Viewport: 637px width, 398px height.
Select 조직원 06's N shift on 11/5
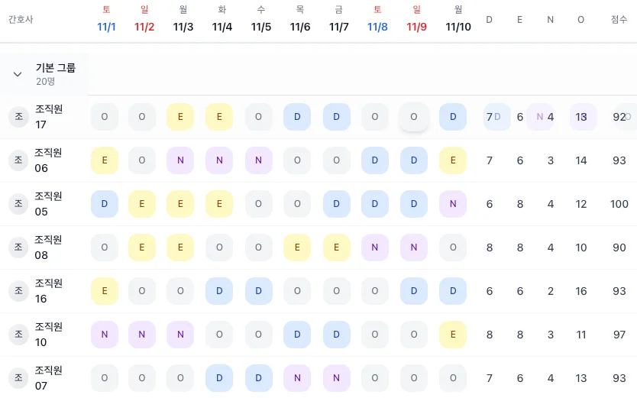258,160
